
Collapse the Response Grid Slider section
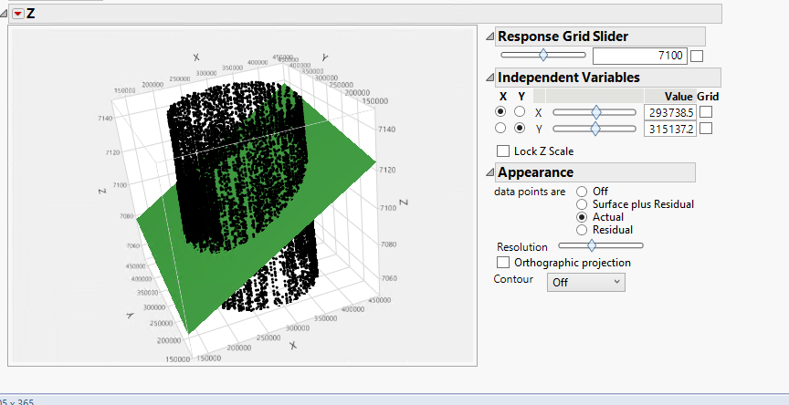click(x=489, y=36)
